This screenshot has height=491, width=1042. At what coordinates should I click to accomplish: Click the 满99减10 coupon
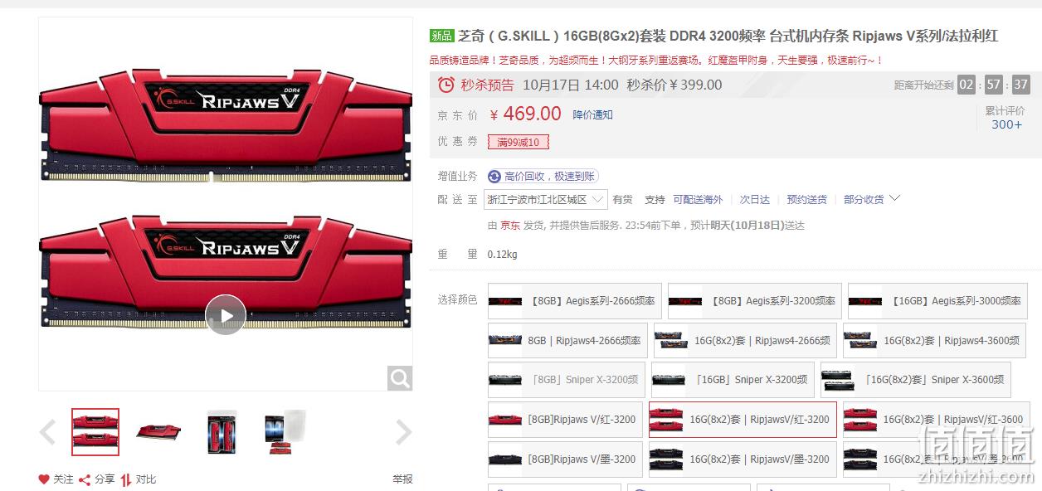(519, 142)
